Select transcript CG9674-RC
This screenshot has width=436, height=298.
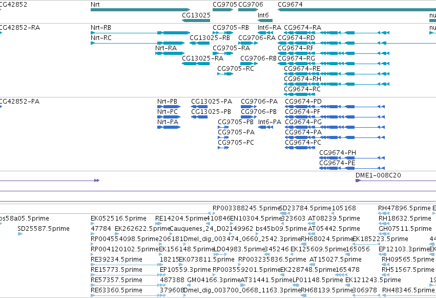(302, 89)
